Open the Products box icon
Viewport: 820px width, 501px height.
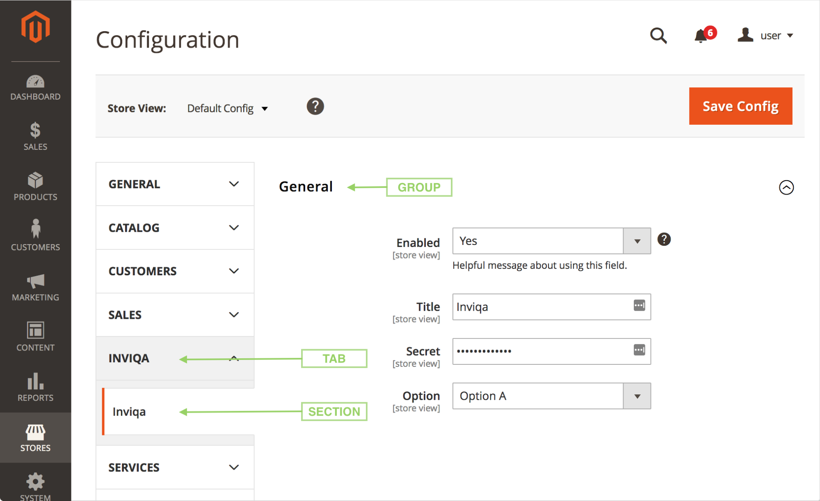35,181
